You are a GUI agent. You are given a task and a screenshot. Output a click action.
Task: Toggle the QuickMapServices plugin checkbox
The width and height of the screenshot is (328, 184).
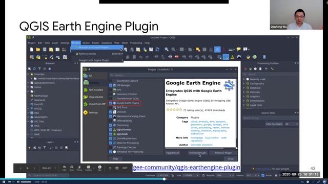(111, 139)
